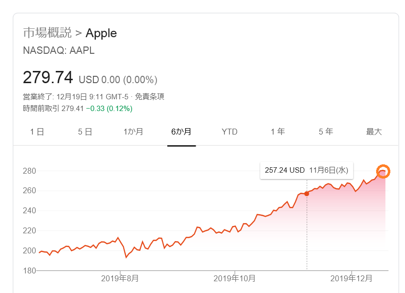Viewport: 405px width, 293px height.
Task: Select the 5日 range tab
Action: coord(85,132)
